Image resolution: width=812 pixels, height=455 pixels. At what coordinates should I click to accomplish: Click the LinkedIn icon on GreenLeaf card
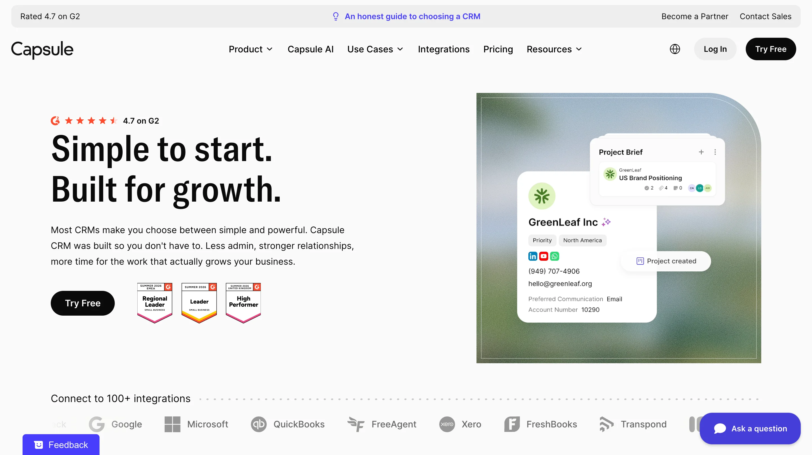pos(533,256)
